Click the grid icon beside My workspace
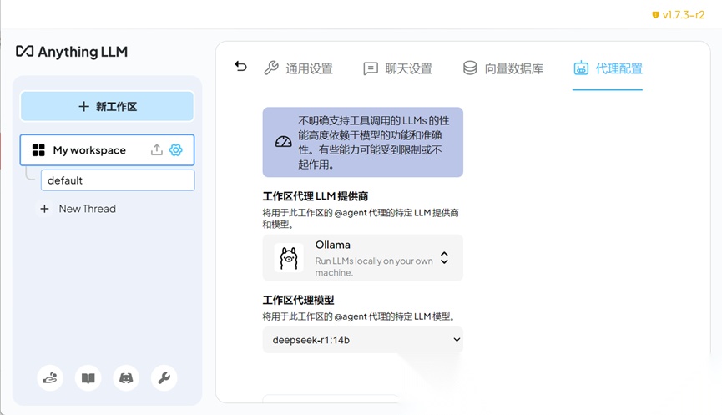Screen dimensions: 722x415 38,150
